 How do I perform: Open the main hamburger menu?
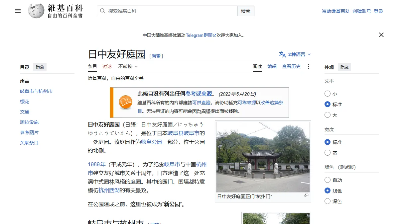click(x=18, y=11)
